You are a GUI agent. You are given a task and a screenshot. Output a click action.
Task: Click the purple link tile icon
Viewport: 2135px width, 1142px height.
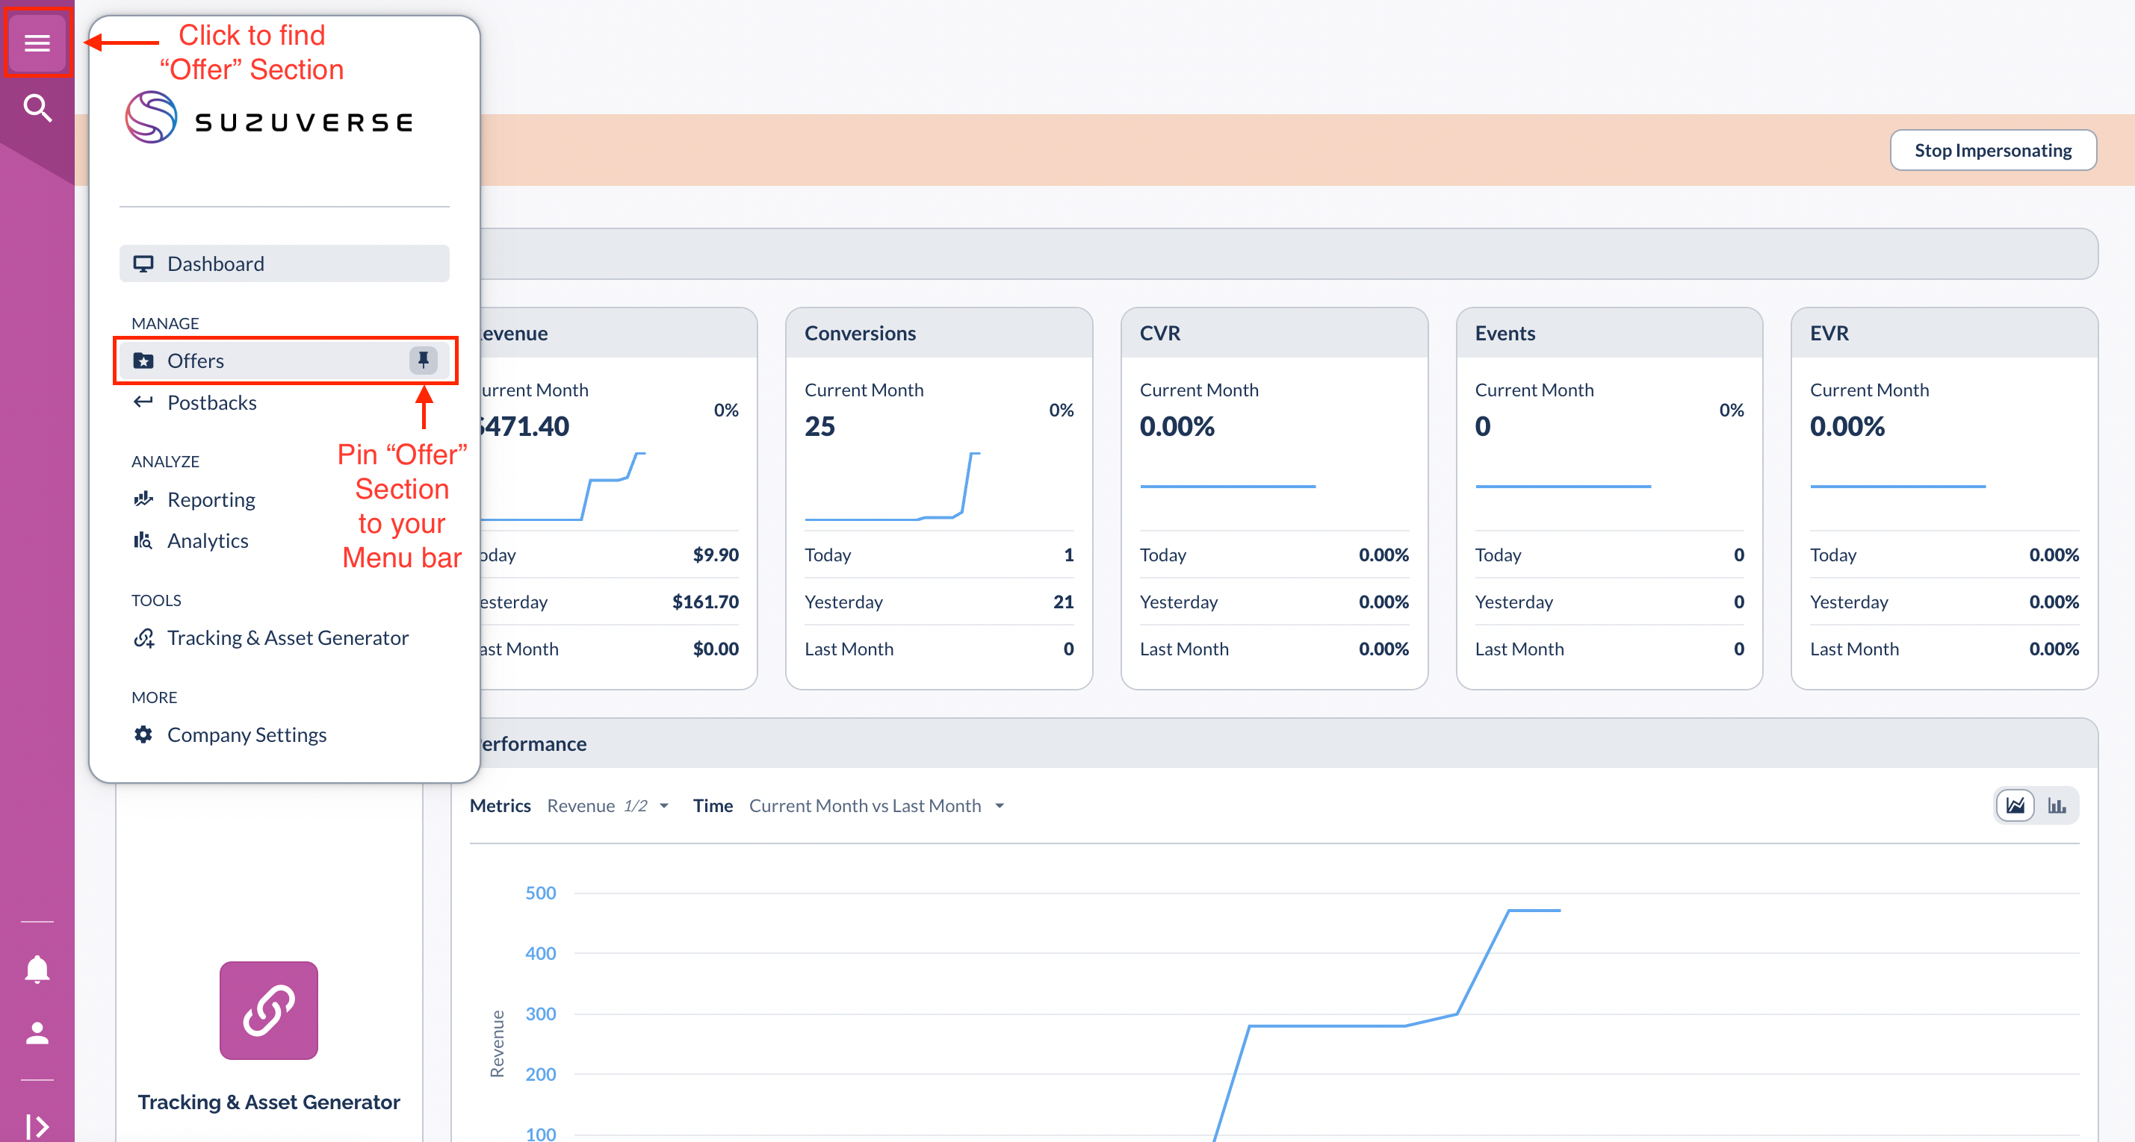coord(268,1011)
